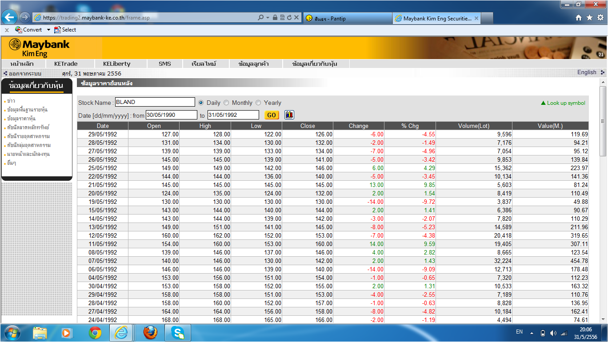The width and height of the screenshot is (608, 342).
Task: Select the Yearly radio button
Action: [258, 103]
